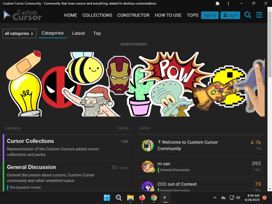The height and width of the screenshot is (204, 272).
Task: Click the Custom Cursor logo
Action: pyautogui.click(x=23, y=15)
